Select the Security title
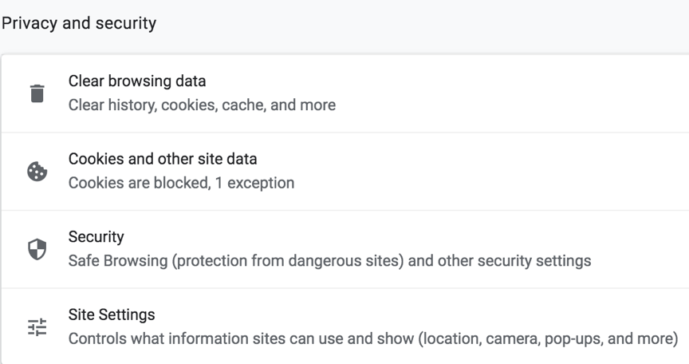This screenshot has height=364, width=689. [x=96, y=237]
